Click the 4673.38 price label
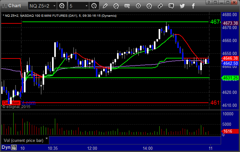Viewport: 240px width, 152px height. click(x=230, y=23)
